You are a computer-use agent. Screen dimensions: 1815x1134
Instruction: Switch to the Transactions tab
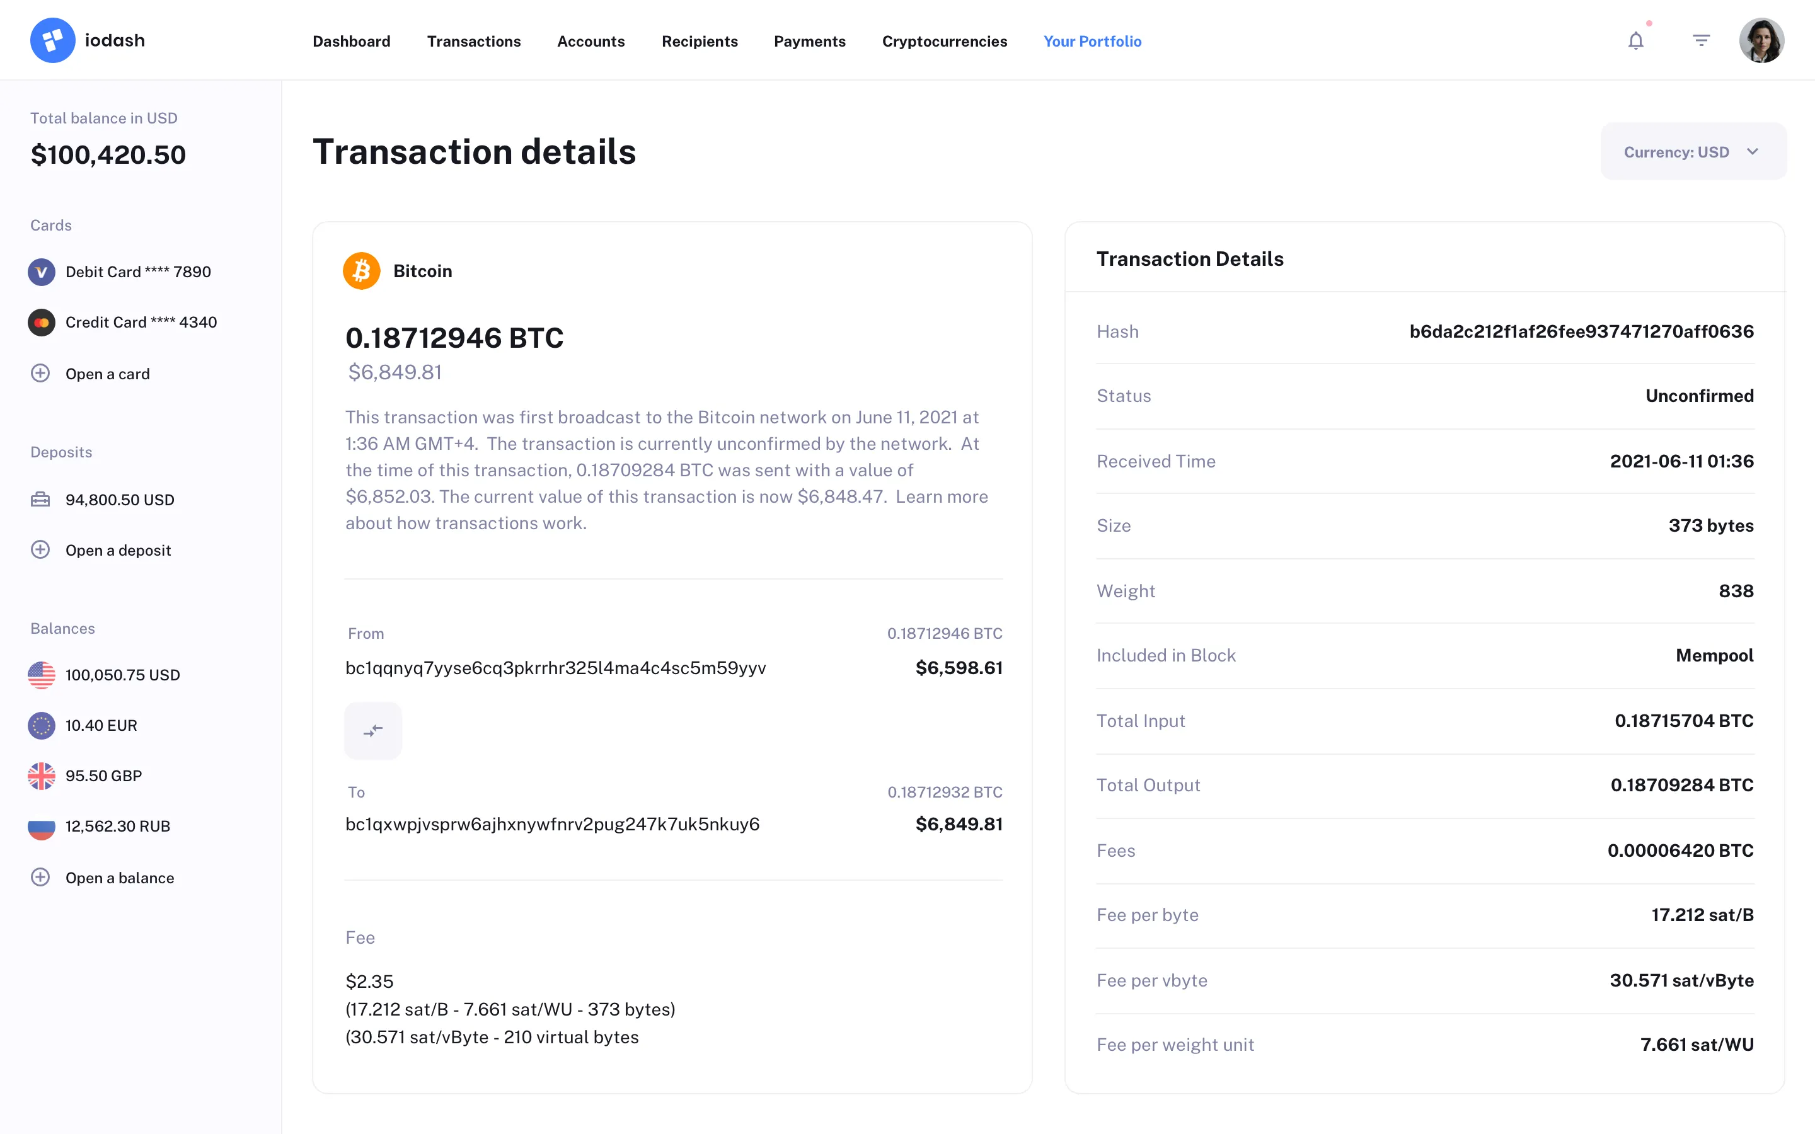click(x=474, y=41)
